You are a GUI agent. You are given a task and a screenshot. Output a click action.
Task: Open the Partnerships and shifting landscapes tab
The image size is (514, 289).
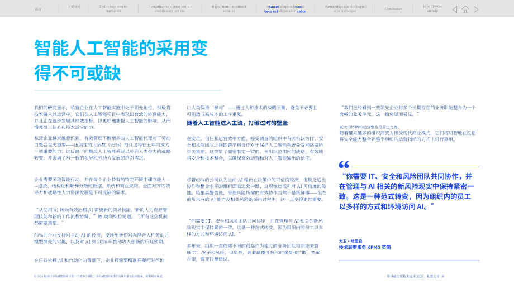tap(345, 9)
